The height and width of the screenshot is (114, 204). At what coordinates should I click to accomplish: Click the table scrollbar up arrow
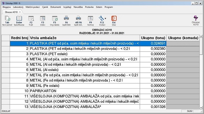tap(201, 36)
